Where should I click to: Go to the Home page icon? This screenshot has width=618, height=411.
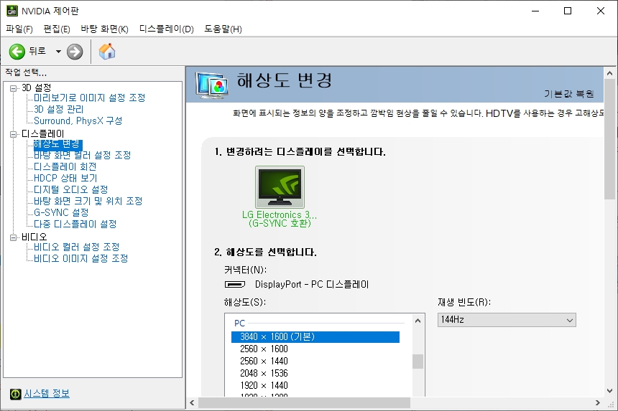pyautogui.click(x=107, y=51)
